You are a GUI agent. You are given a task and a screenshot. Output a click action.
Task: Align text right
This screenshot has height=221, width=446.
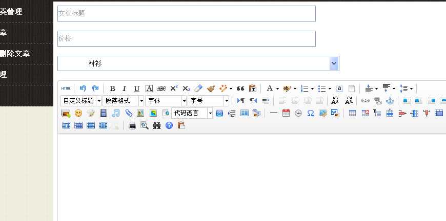[307, 101]
